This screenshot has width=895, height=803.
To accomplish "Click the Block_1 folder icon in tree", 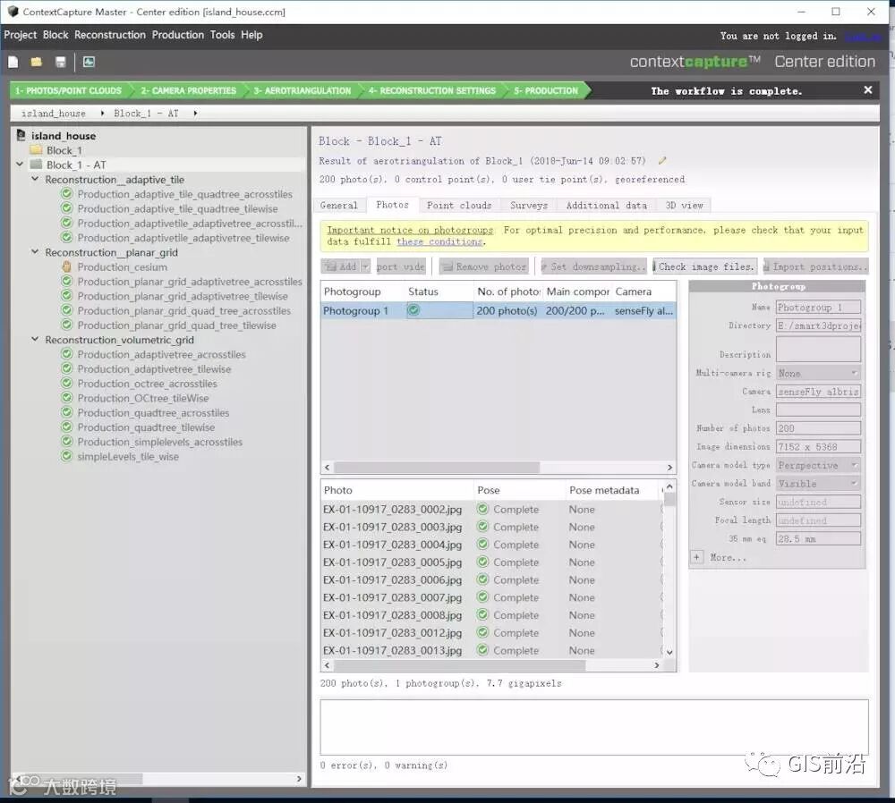I will point(36,150).
